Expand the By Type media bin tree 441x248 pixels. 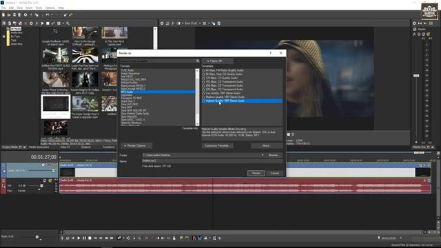(x=3, y=37)
